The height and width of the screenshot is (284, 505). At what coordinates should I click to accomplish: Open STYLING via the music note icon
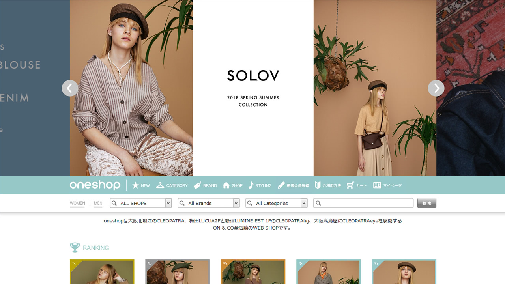tap(251, 185)
